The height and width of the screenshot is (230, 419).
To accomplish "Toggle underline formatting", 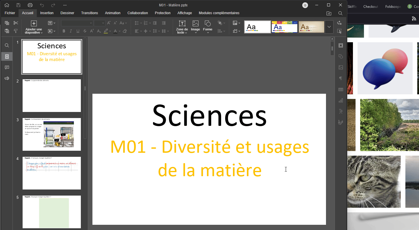I will (78, 31).
